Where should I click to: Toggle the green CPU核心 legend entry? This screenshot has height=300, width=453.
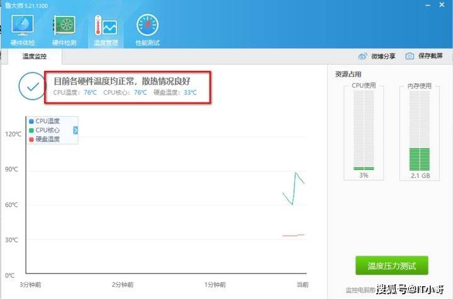pyautogui.click(x=31, y=130)
